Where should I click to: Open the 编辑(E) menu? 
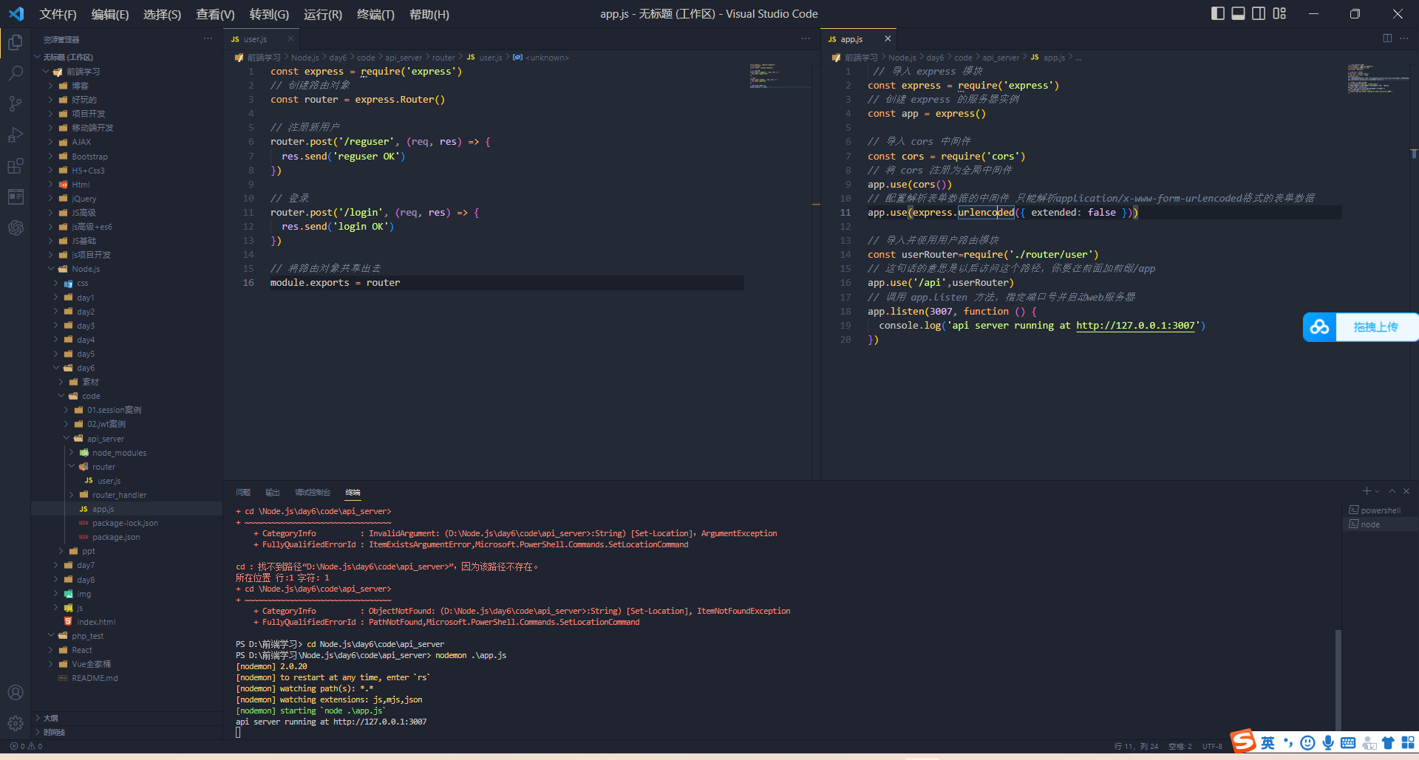point(110,14)
